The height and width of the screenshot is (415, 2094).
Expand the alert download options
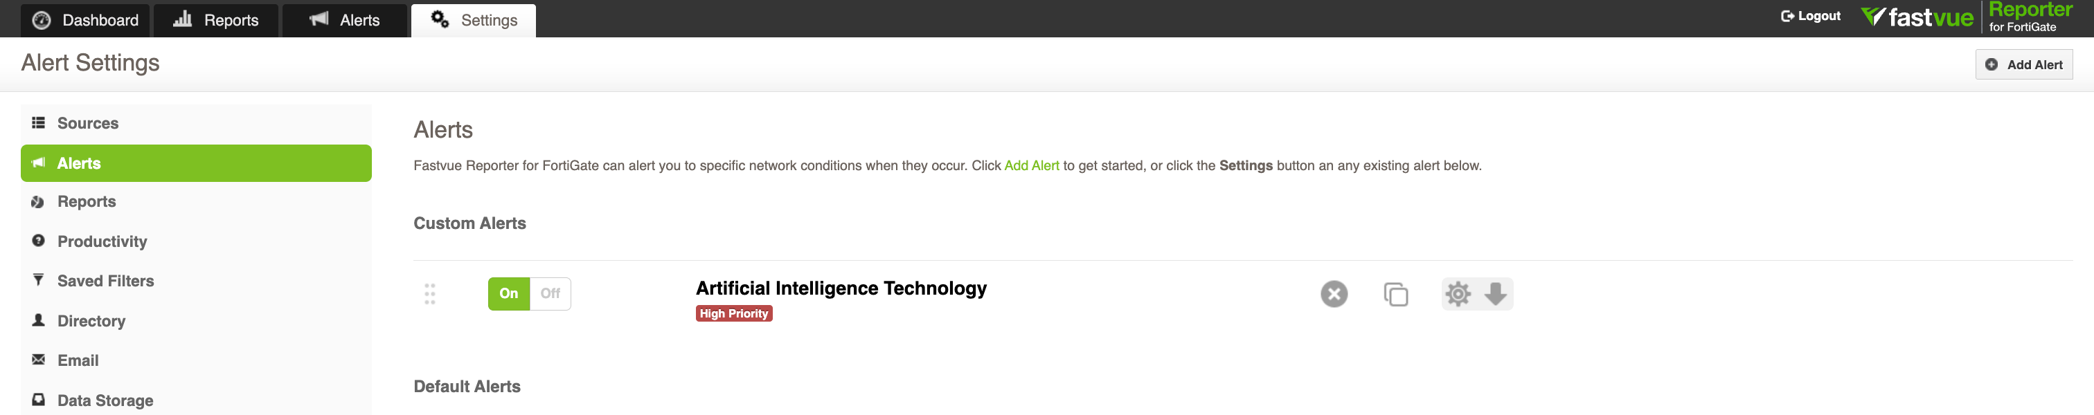tap(1496, 294)
